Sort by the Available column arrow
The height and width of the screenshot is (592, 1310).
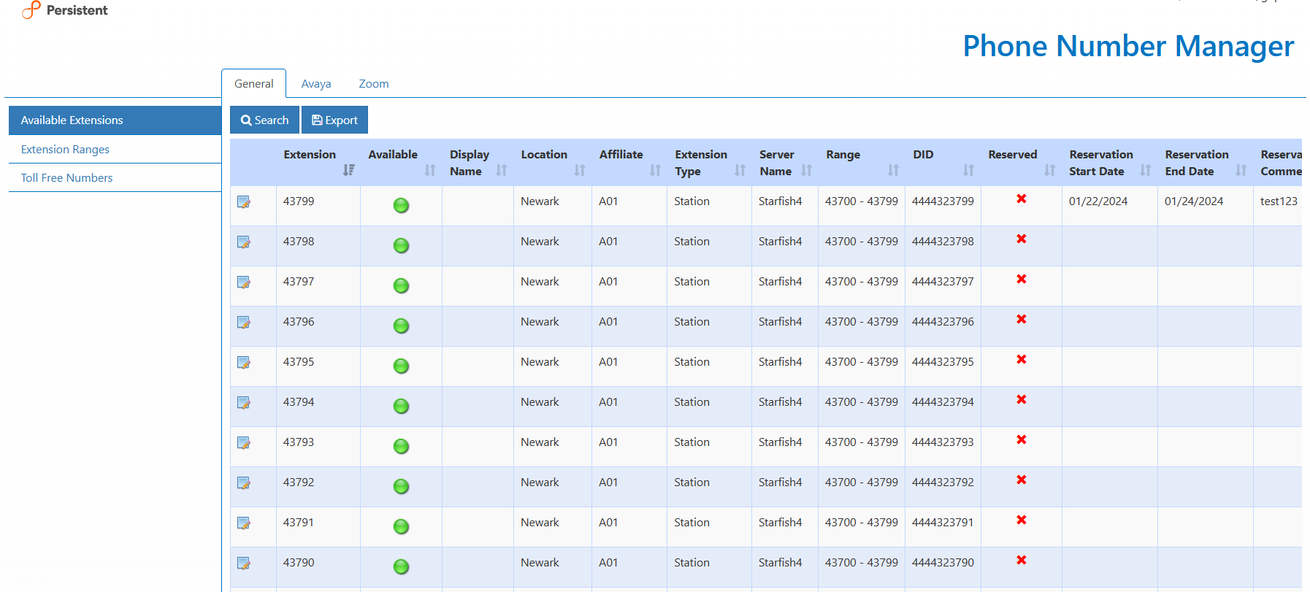pyautogui.click(x=430, y=170)
